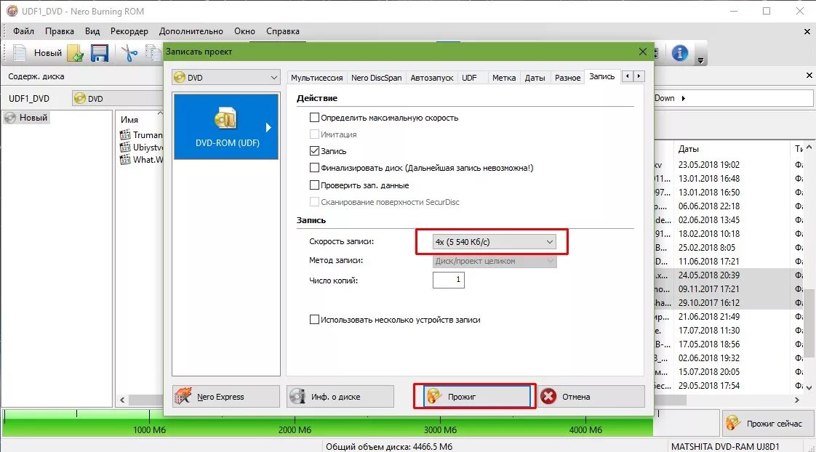816x452 pixels.
Task: Close the Записать проект dialog
Action: coord(643,52)
